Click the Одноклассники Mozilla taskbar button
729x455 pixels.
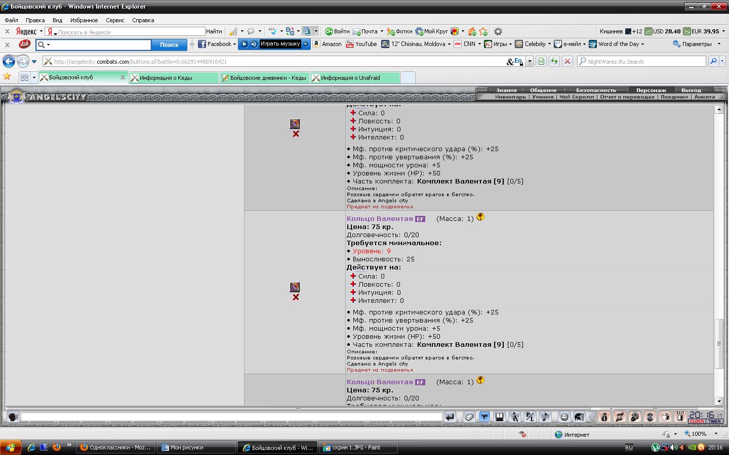(116, 447)
